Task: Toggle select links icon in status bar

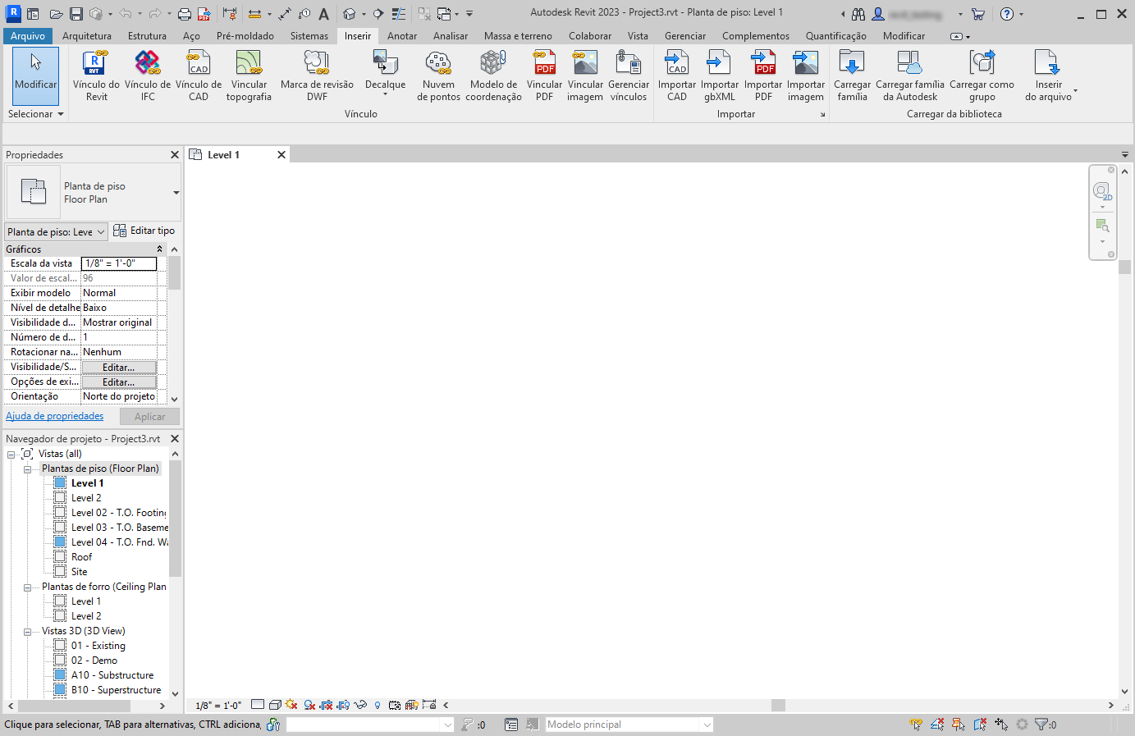Action: tap(916, 725)
